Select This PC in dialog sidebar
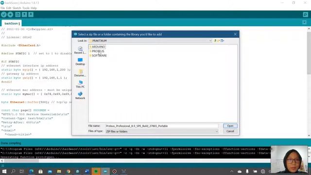The image size is (311, 175). (80, 84)
